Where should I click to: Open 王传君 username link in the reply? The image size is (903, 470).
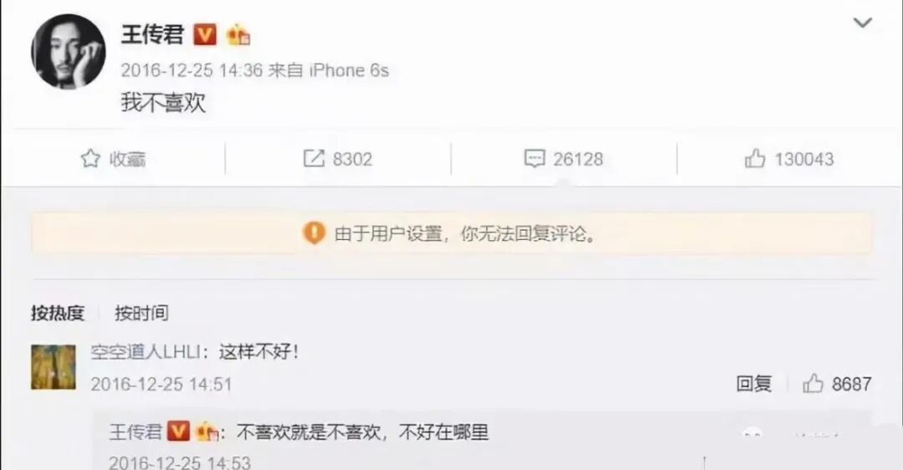pos(136,432)
